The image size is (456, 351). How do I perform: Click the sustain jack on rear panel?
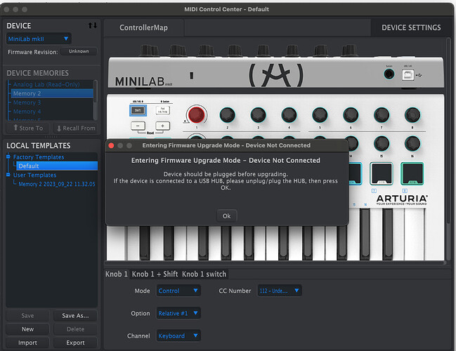coord(389,74)
